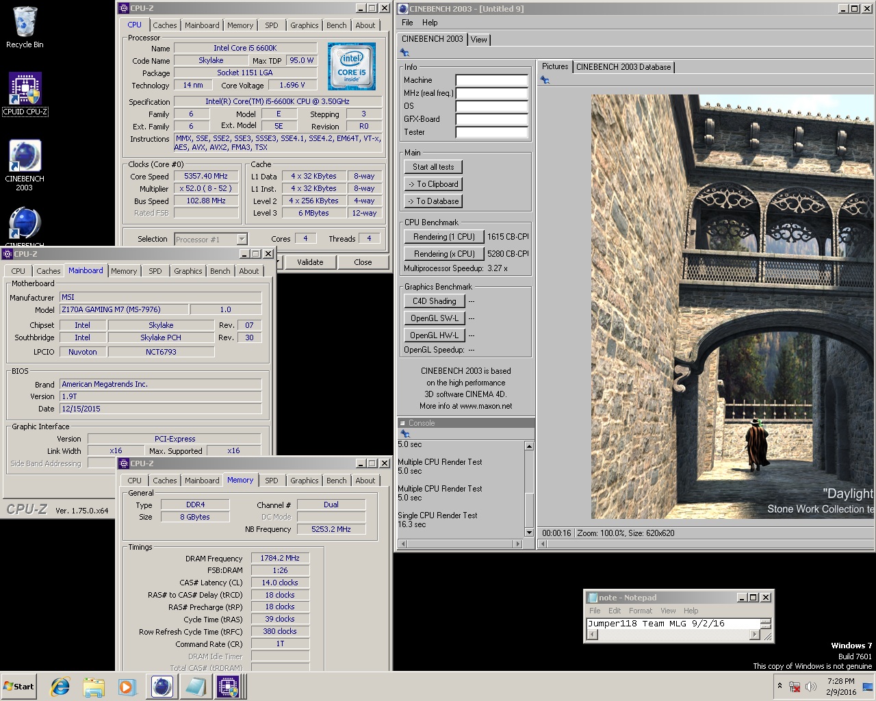Image resolution: width=876 pixels, height=701 pixels.
Task: Click Notepad title bar icon
Action: (x=592, y=597)
